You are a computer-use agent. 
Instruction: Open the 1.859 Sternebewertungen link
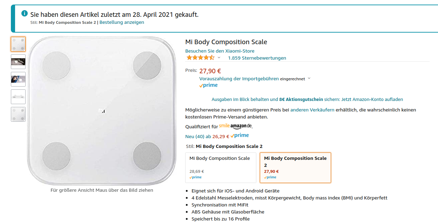pyautogui.click(x=257, y=58)
